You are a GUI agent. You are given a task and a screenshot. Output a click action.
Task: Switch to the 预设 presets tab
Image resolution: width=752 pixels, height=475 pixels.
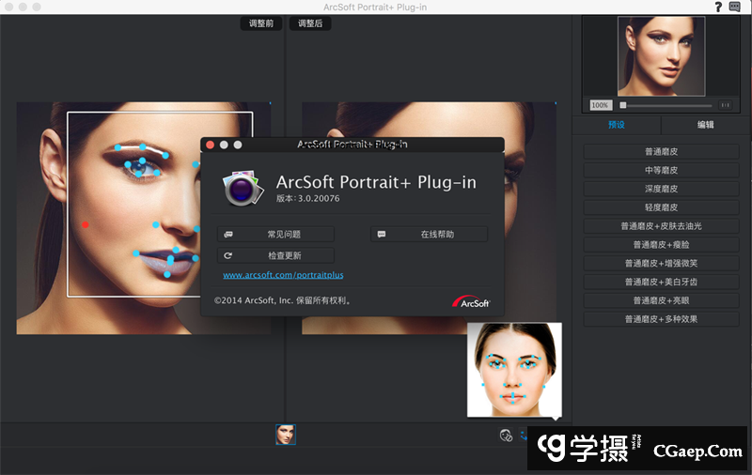pyautogui.click(x=617, y=125)
